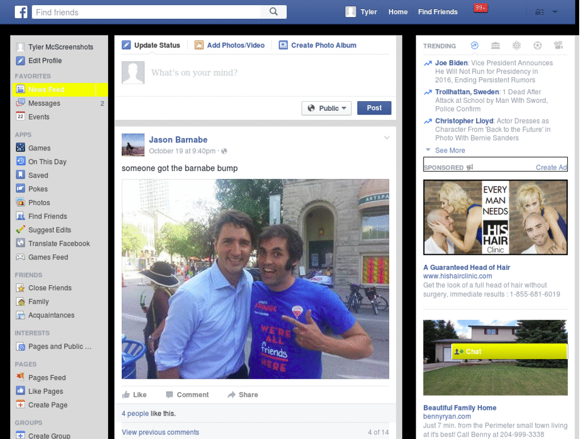Go to Home in top bar
The width and height of the screenshot is (586, 439).
coord(398,12)
